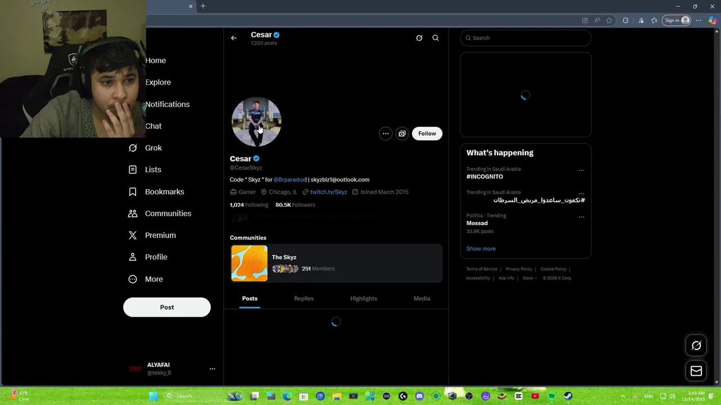Open options for the #INCOGNITO trend
This screenshot has height=405, width=721.
581,170
